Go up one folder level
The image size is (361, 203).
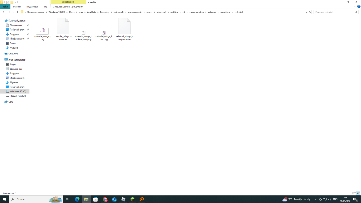click(17, 12)
